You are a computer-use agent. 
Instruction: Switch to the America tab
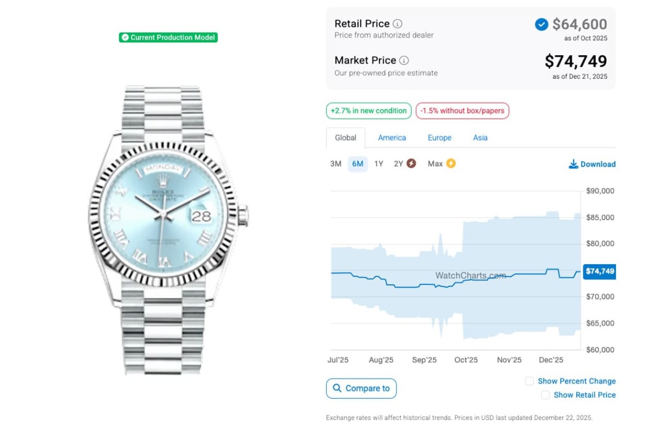coord(392,138)
